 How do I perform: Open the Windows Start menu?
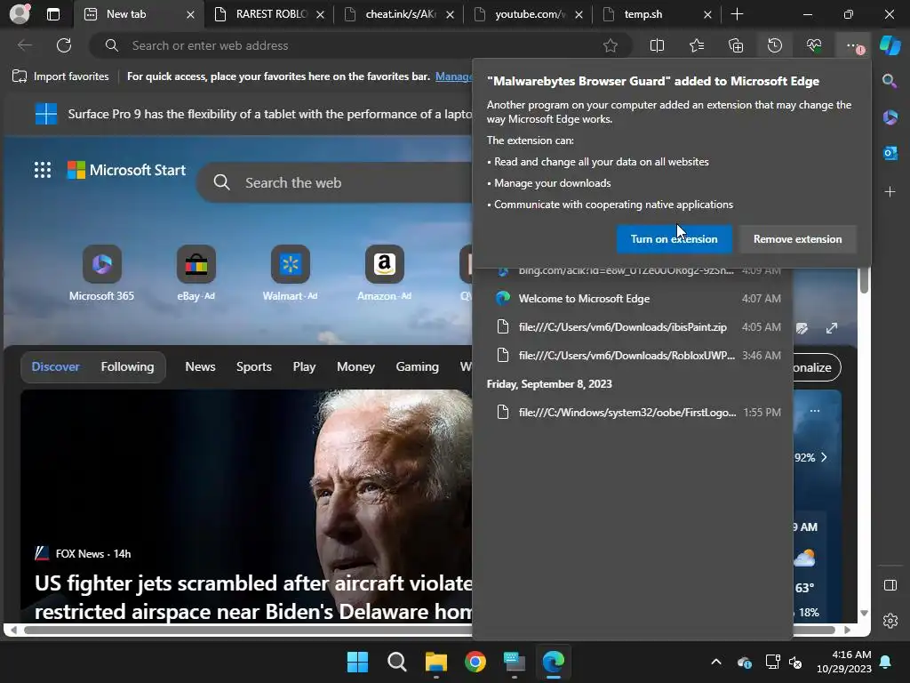pyautogui.click(x=357, y=662)
